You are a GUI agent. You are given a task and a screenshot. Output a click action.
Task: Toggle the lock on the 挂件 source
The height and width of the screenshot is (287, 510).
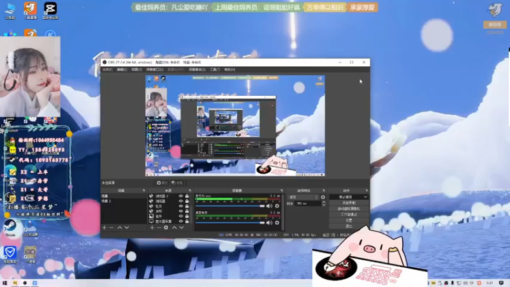pyautogui.click(x=187, y=216)
